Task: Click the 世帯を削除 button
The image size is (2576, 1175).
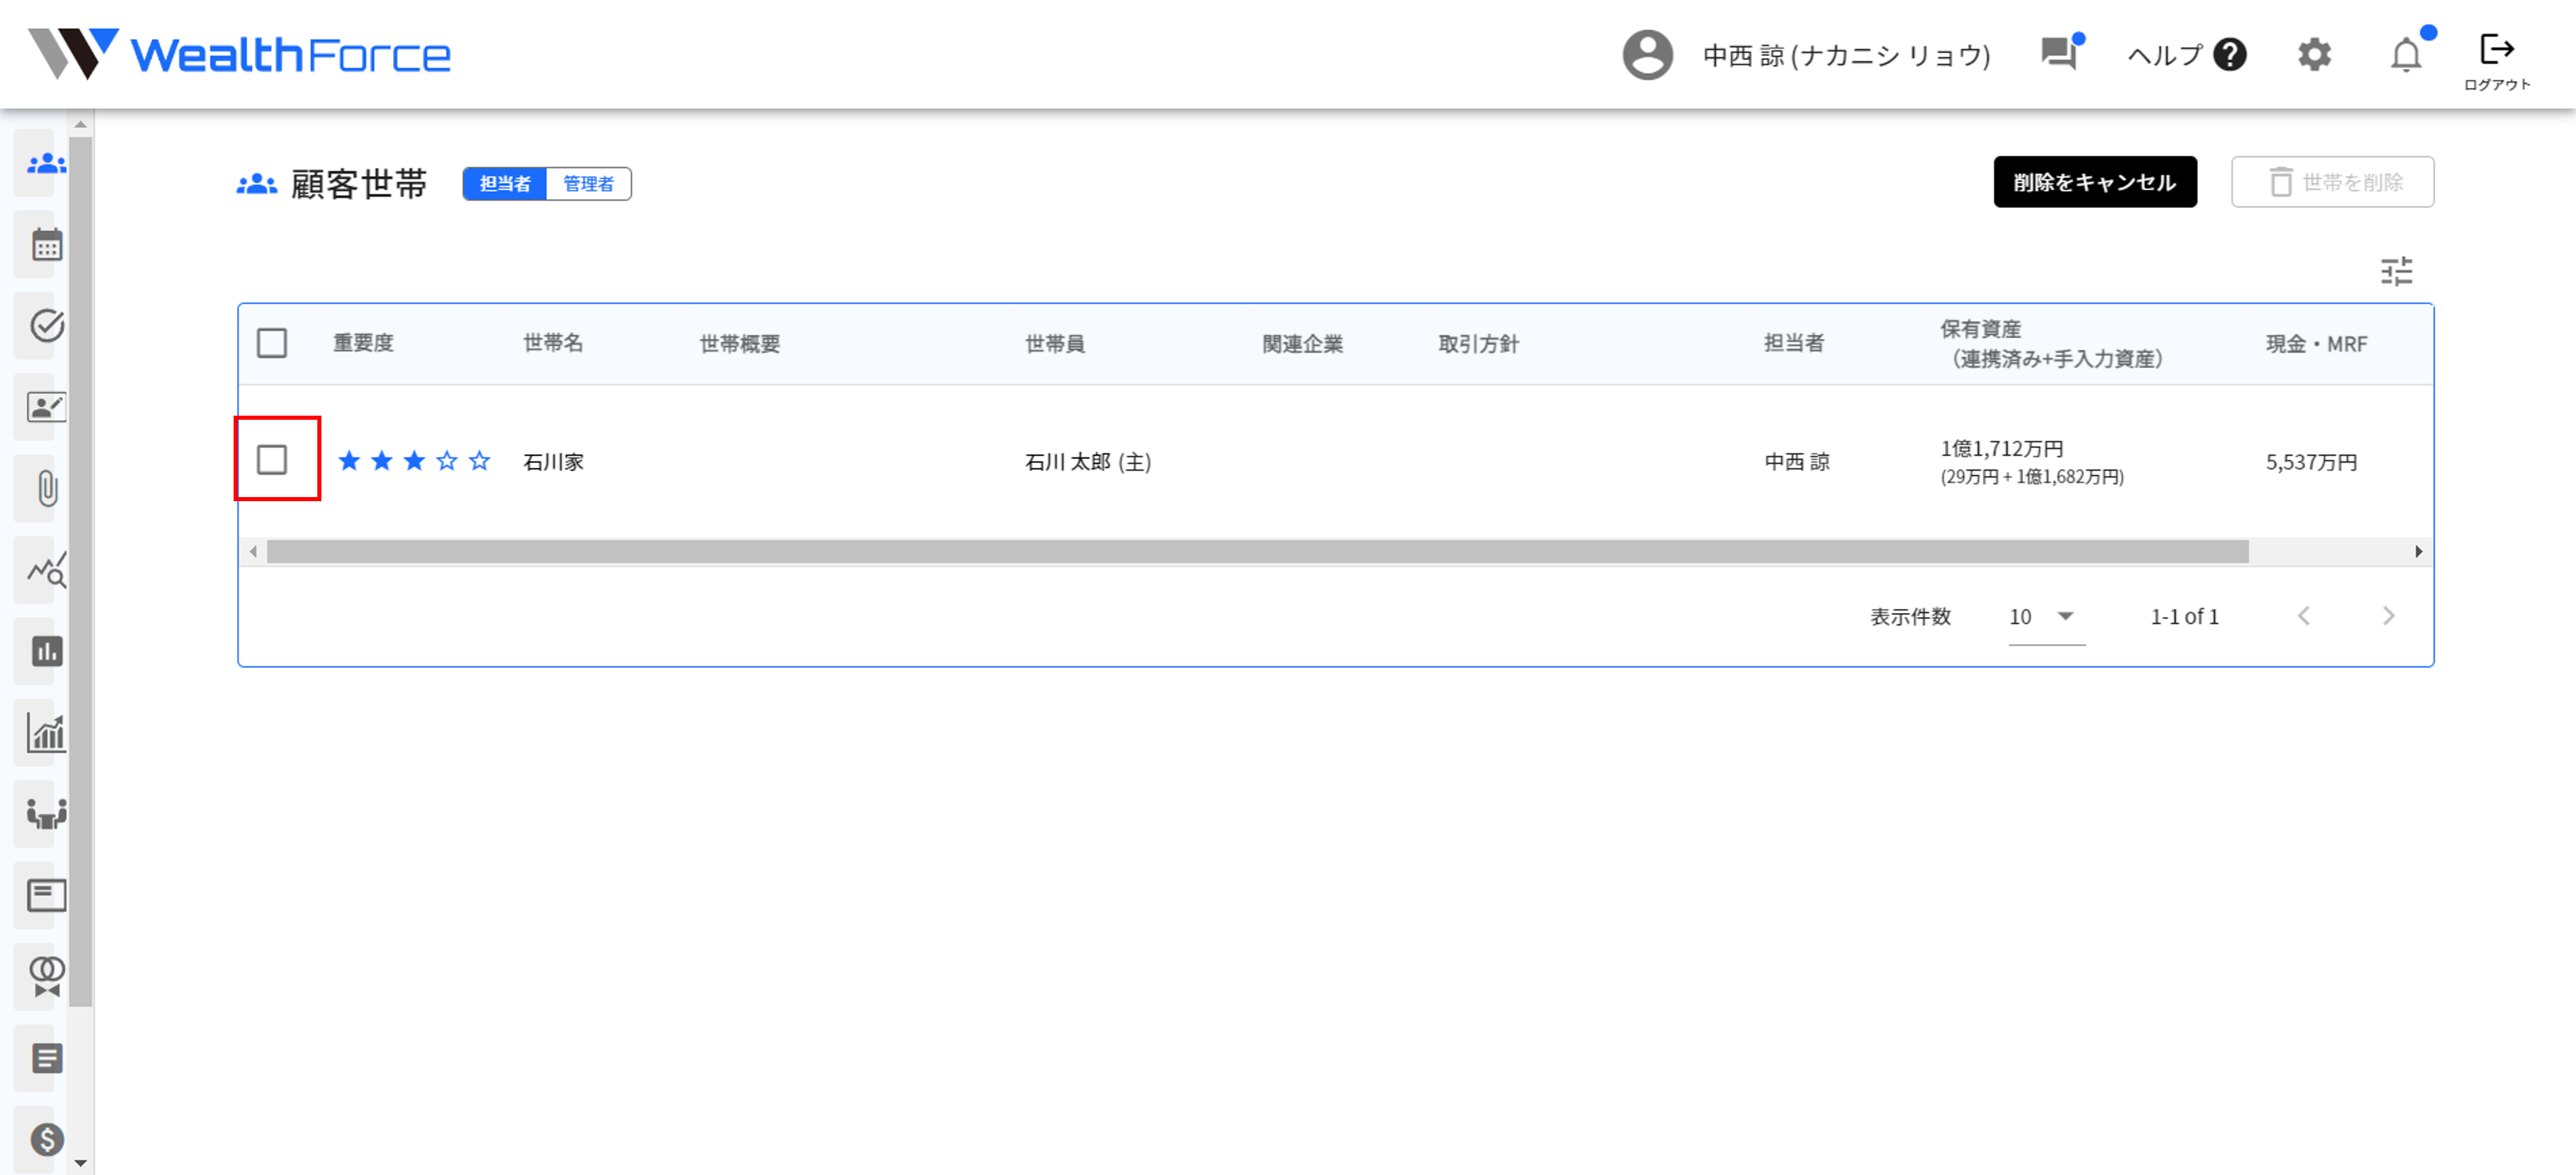Action: 2332,182
